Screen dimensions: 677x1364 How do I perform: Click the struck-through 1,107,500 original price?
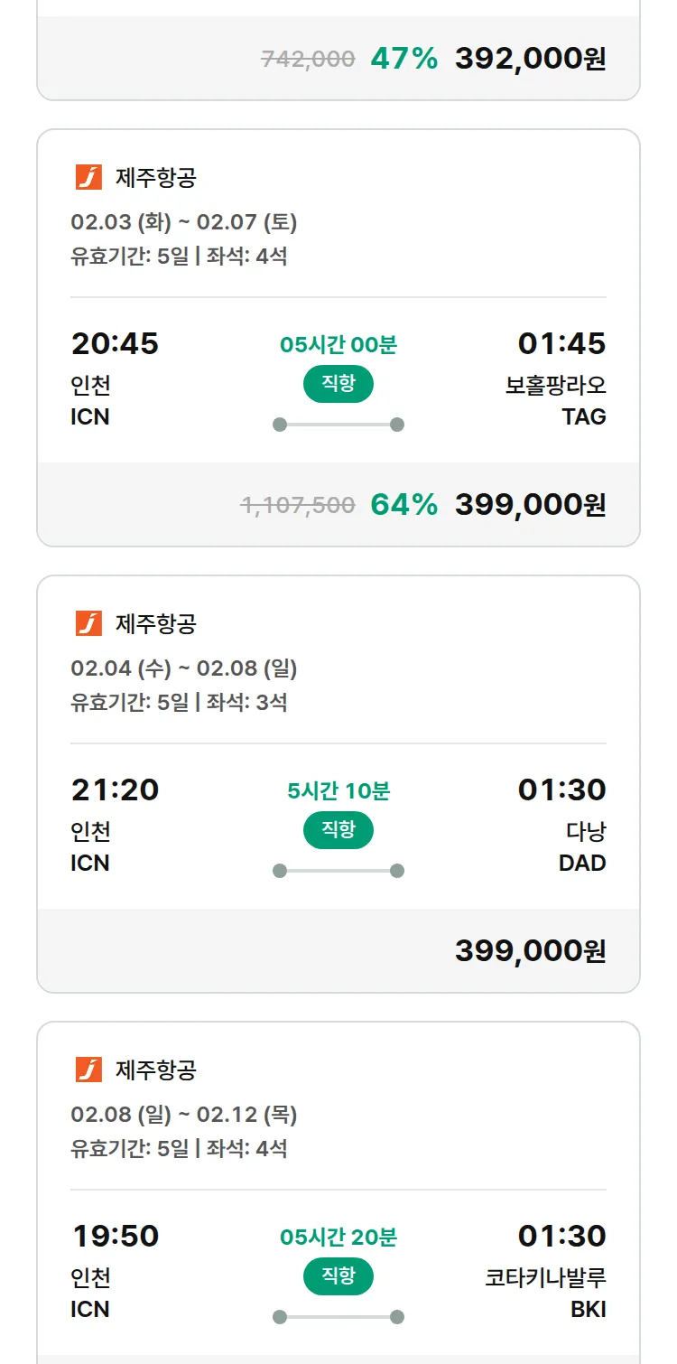coord(298,505)
